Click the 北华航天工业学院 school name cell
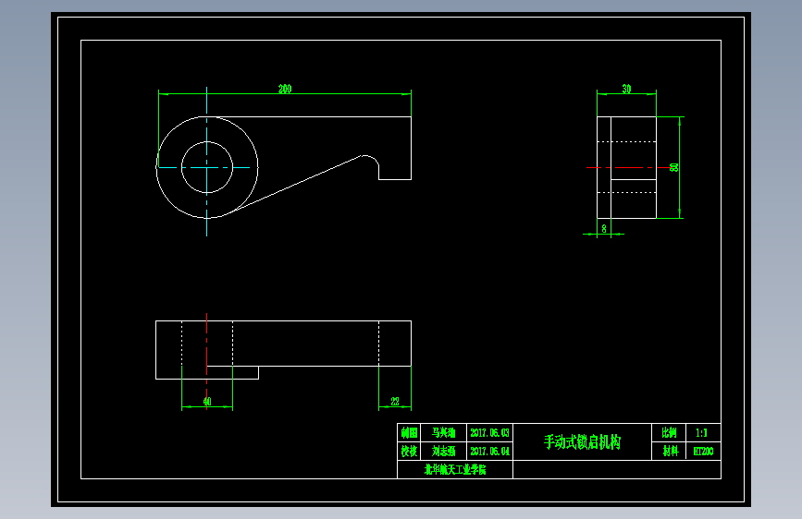The width and height of the screenshot is (802, 519). click(455, 469)
